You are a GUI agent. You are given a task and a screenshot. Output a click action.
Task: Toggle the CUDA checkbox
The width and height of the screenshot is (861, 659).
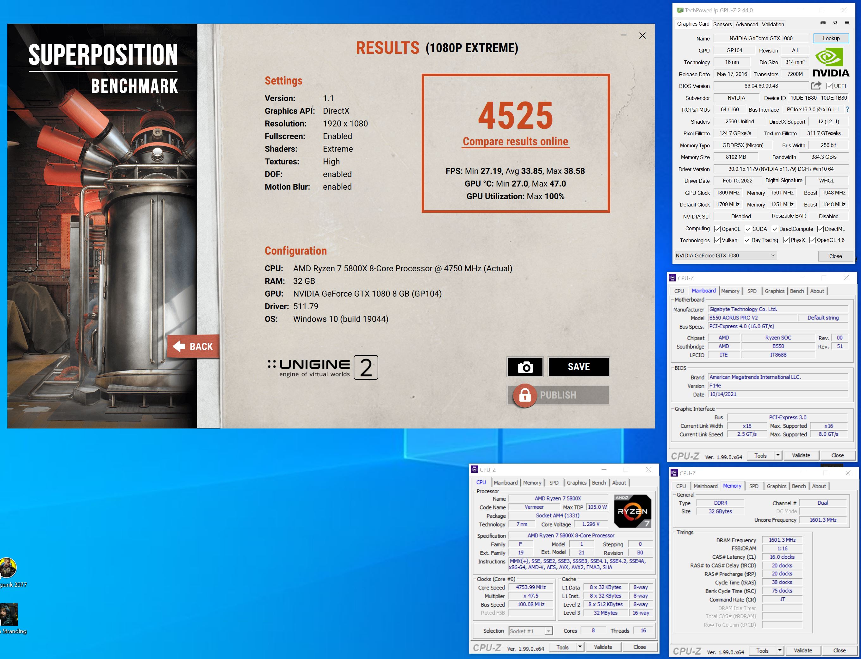(x=748, y=229)
